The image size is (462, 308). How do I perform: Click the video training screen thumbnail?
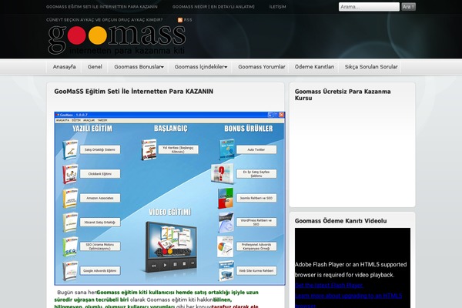(172, 241)
